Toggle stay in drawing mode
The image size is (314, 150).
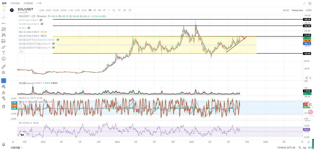(4, 86)
